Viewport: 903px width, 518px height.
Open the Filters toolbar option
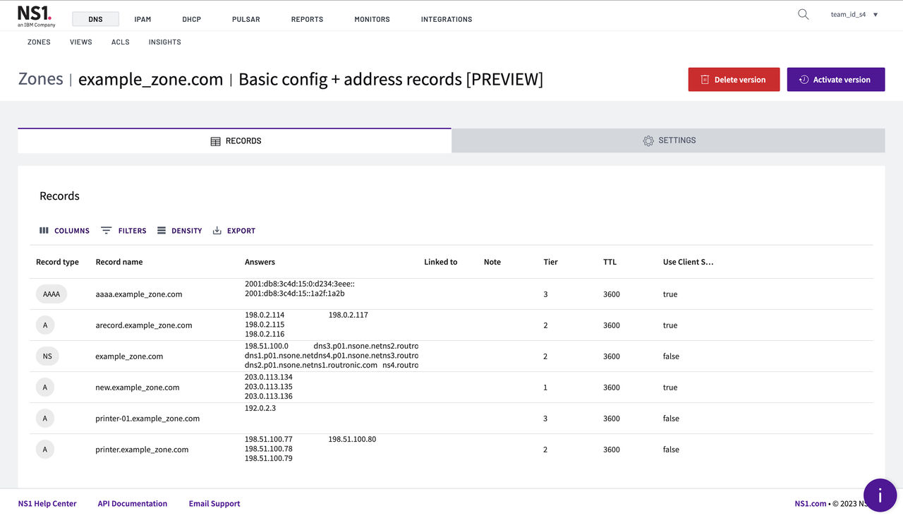pyautogui.click(x=123, y=231)
